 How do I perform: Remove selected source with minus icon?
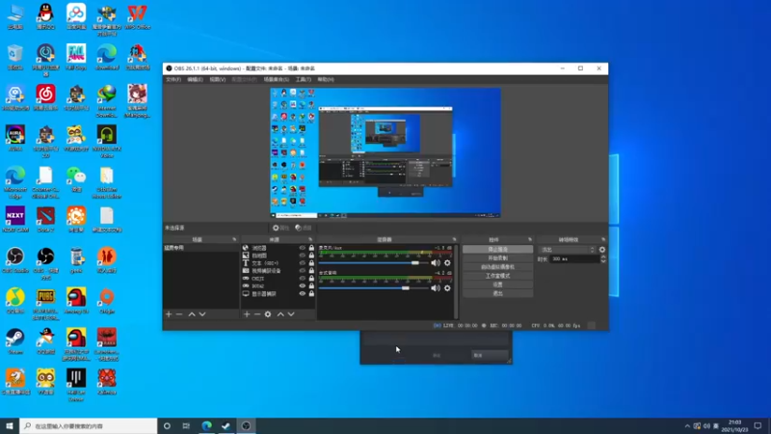click(257, 314)
